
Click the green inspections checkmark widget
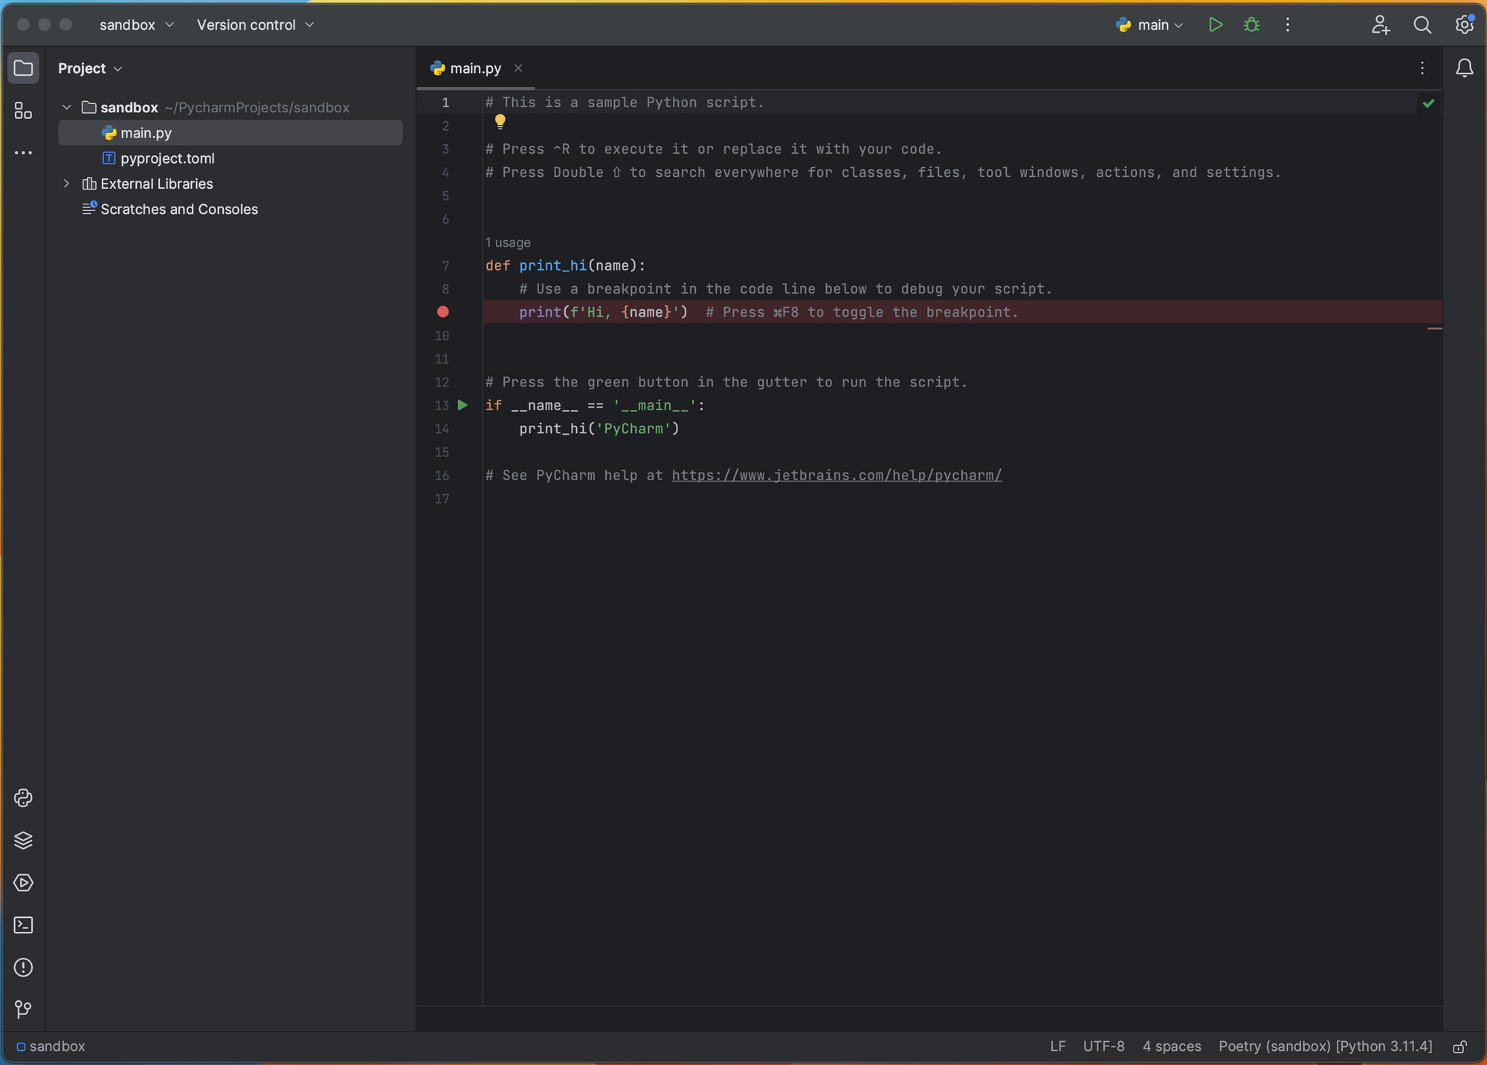point(1428,103)
